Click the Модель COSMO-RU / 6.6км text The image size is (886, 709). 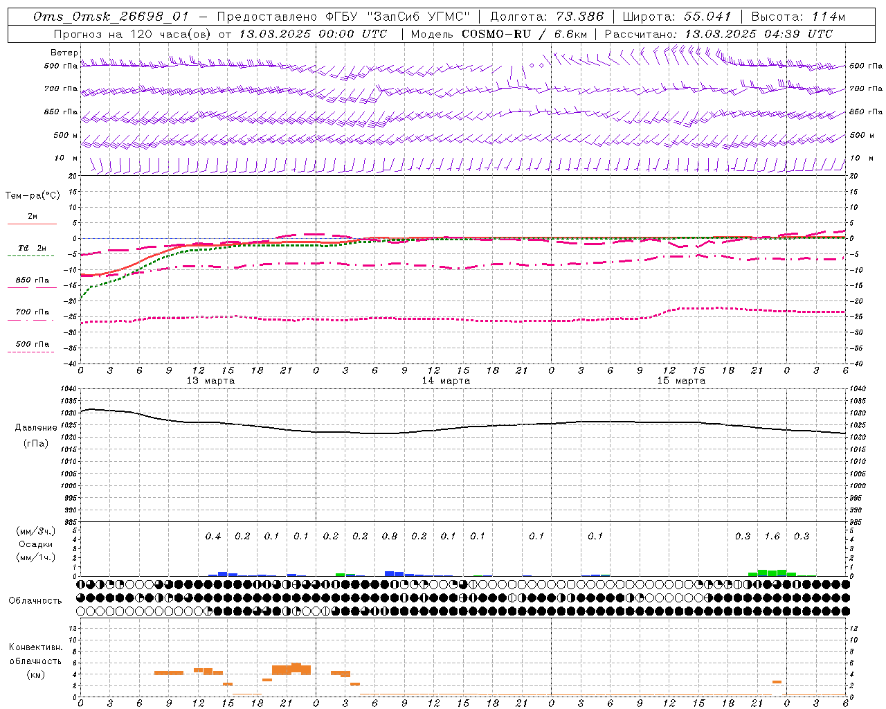tap(498, 34)
